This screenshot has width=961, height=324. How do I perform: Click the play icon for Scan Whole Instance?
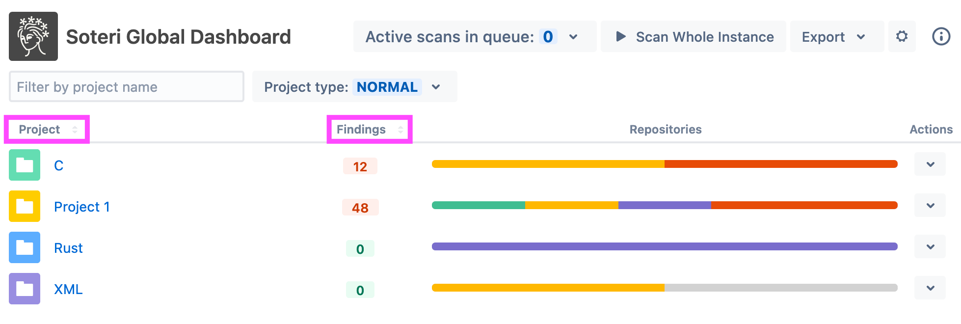point(621,36)
